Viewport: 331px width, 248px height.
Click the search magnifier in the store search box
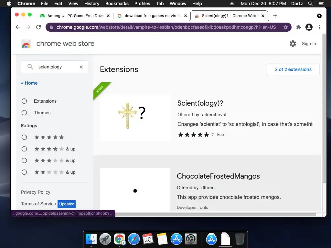click(30, 67)
